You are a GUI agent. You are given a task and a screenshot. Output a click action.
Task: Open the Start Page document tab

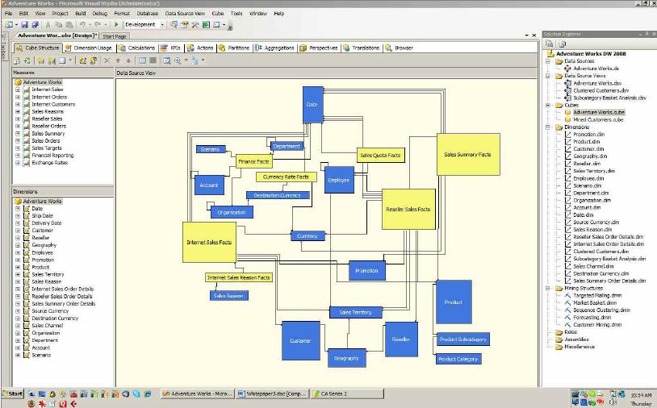pyautogui.click(x=115, y=36)
